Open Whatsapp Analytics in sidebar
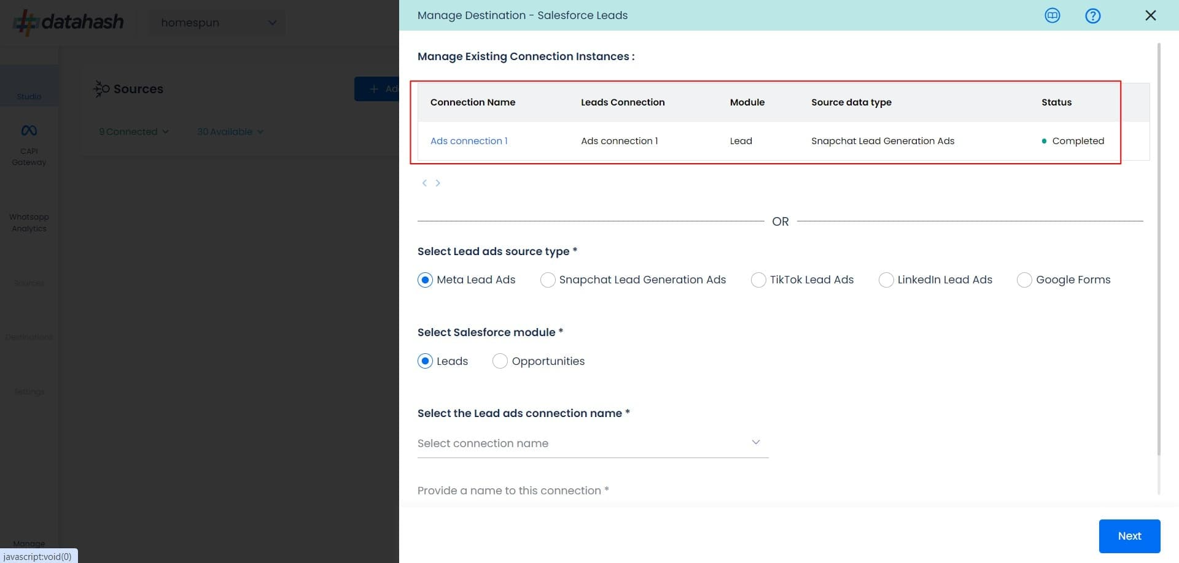The width and height of the screenshot is (1179, 563). tap(29, 222)
